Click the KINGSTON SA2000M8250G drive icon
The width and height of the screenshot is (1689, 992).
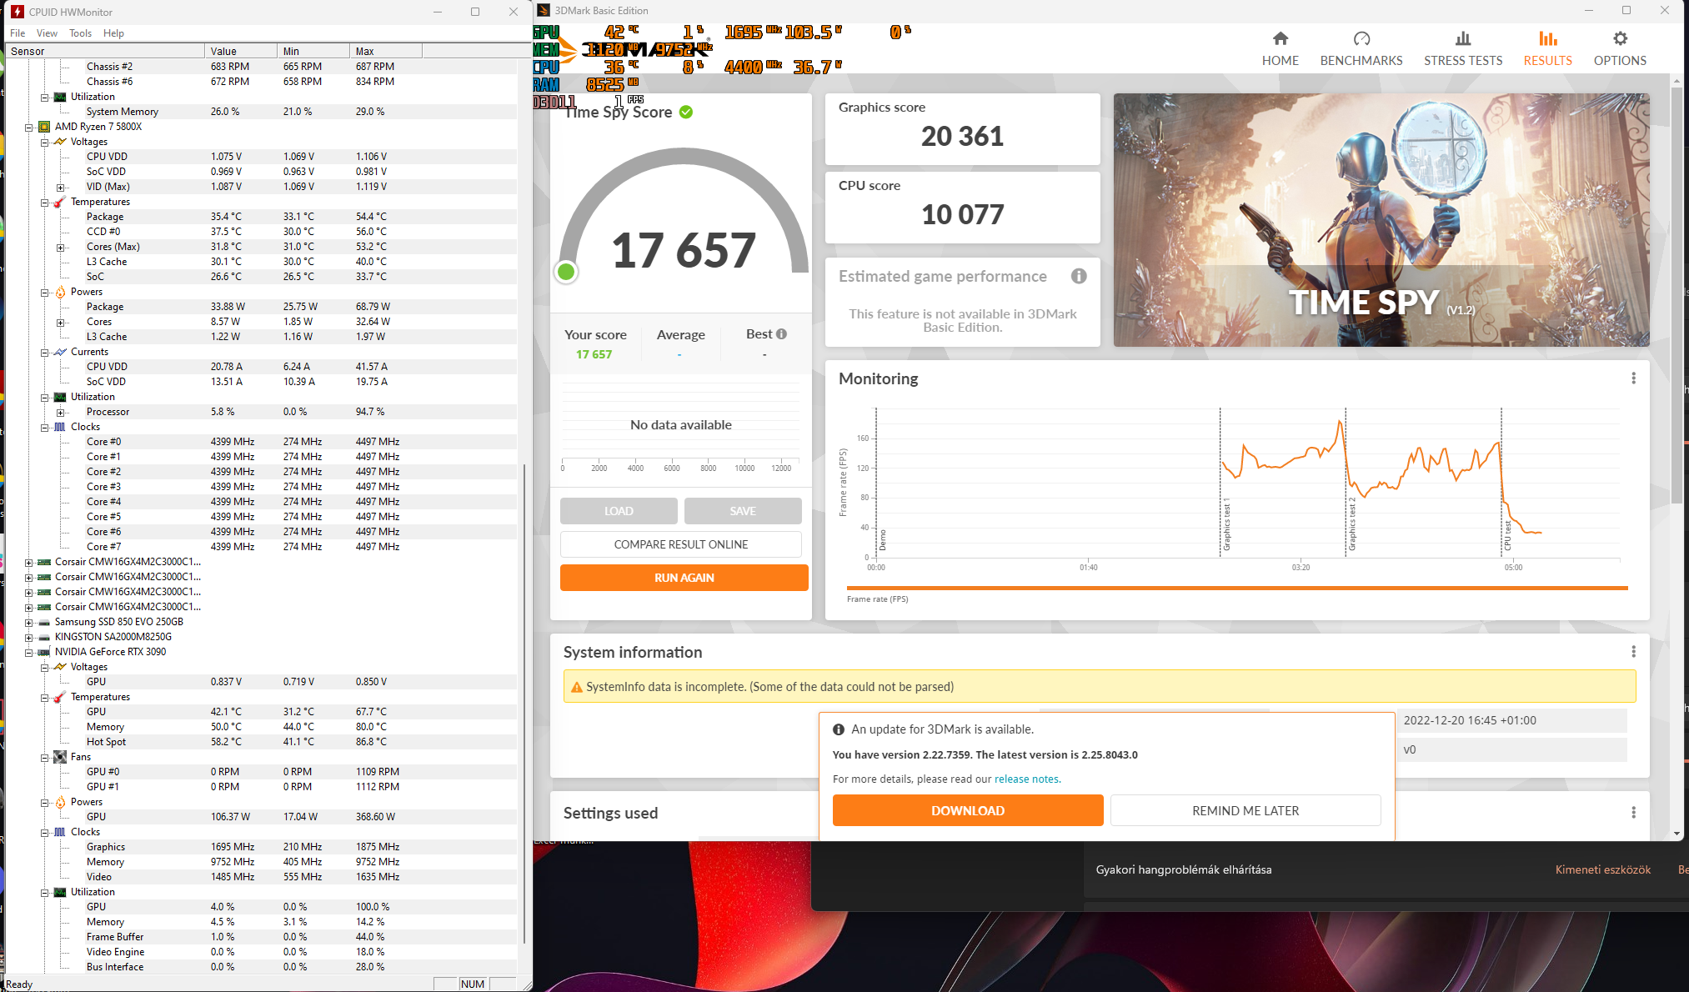pos(44,637)
